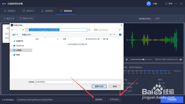Screen dimensions: 185x104
Task: Click the 文件夹 name input field
Action: (x=78, y=82)
